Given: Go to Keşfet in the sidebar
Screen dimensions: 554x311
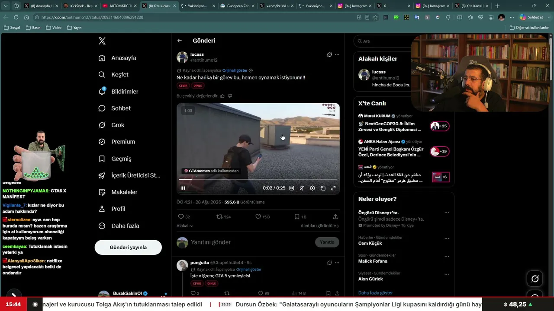Looking at the screenshot, I should point(114,75).
